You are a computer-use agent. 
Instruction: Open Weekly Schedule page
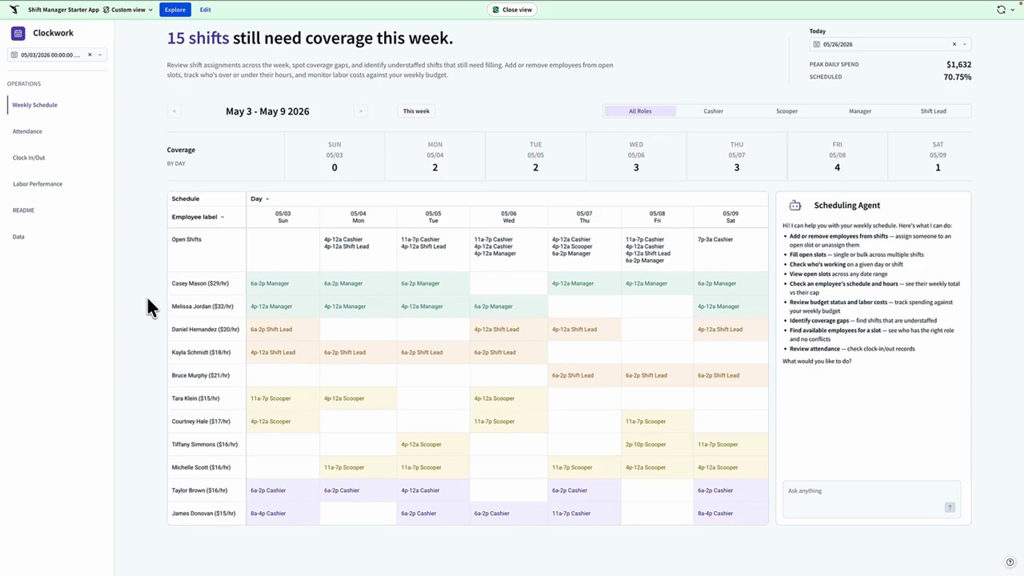tap(35, 105)
